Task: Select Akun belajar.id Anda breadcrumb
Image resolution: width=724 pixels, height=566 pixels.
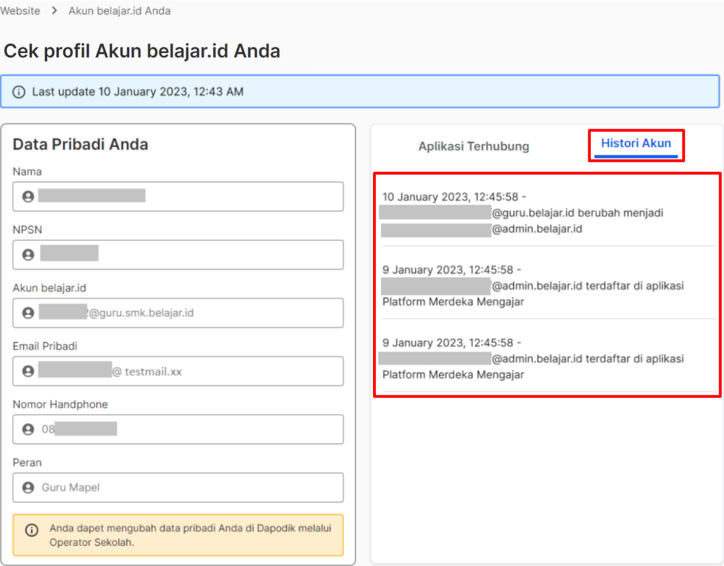Action: (x=119, y=11)
